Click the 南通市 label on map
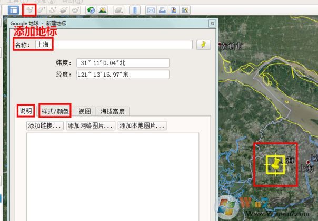This screenshot has height=221, width=318. click(x=231, y=46)
